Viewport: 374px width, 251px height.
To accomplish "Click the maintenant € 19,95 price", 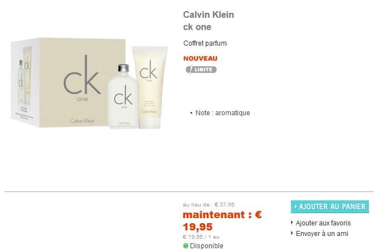I will point(222,221).
